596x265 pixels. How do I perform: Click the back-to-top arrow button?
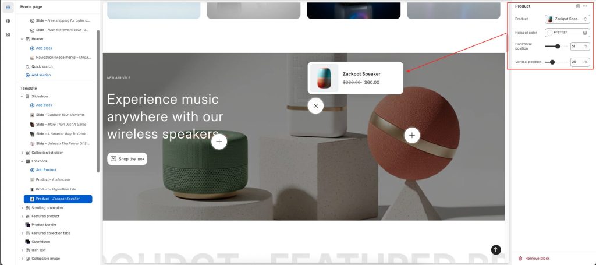coord(496,249)
